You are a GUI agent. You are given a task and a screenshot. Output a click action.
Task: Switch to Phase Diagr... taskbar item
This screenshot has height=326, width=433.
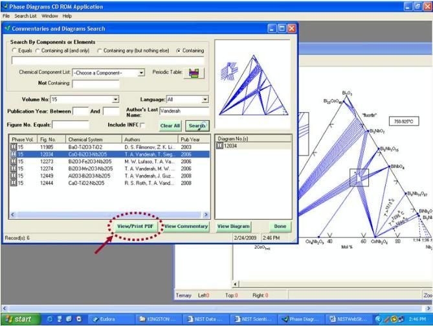point(301,319)
